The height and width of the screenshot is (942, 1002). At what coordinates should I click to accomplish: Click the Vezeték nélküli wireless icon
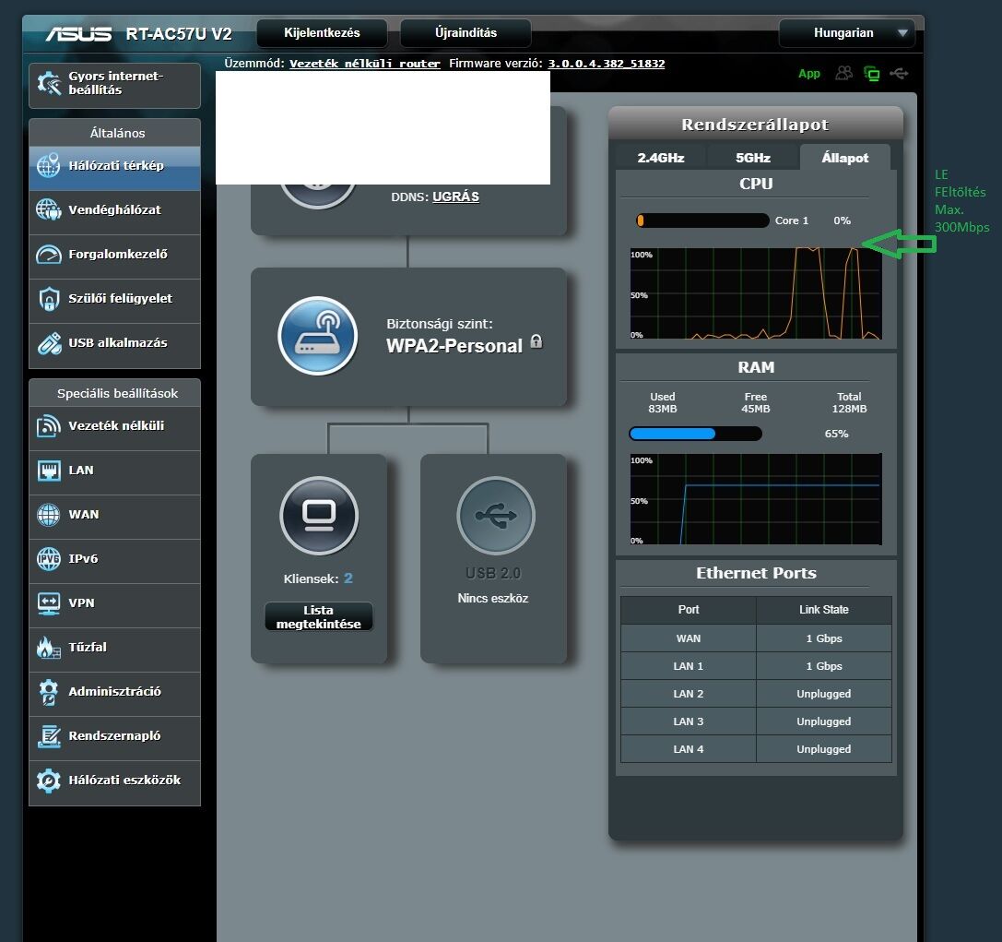point(49,426)
